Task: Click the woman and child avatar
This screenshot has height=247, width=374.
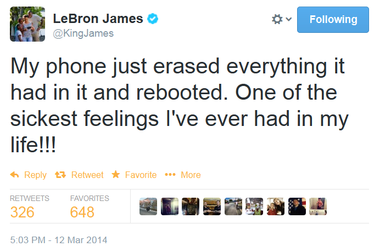Action: click(276, 206)
